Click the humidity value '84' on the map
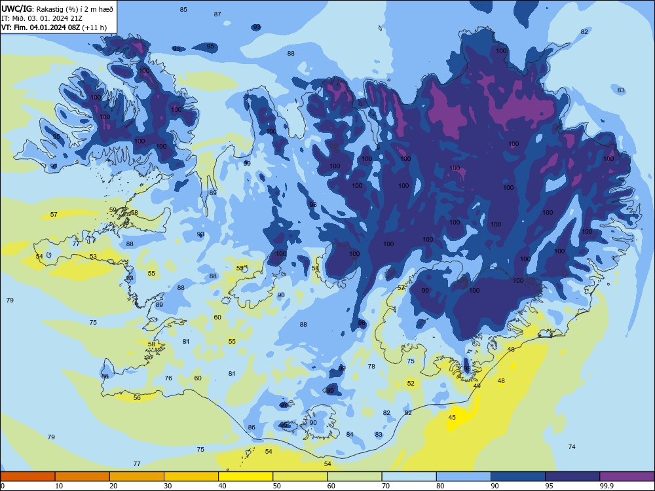Viewport: 655px width, 491px height. pyautogui.click(x=350, y=434)
